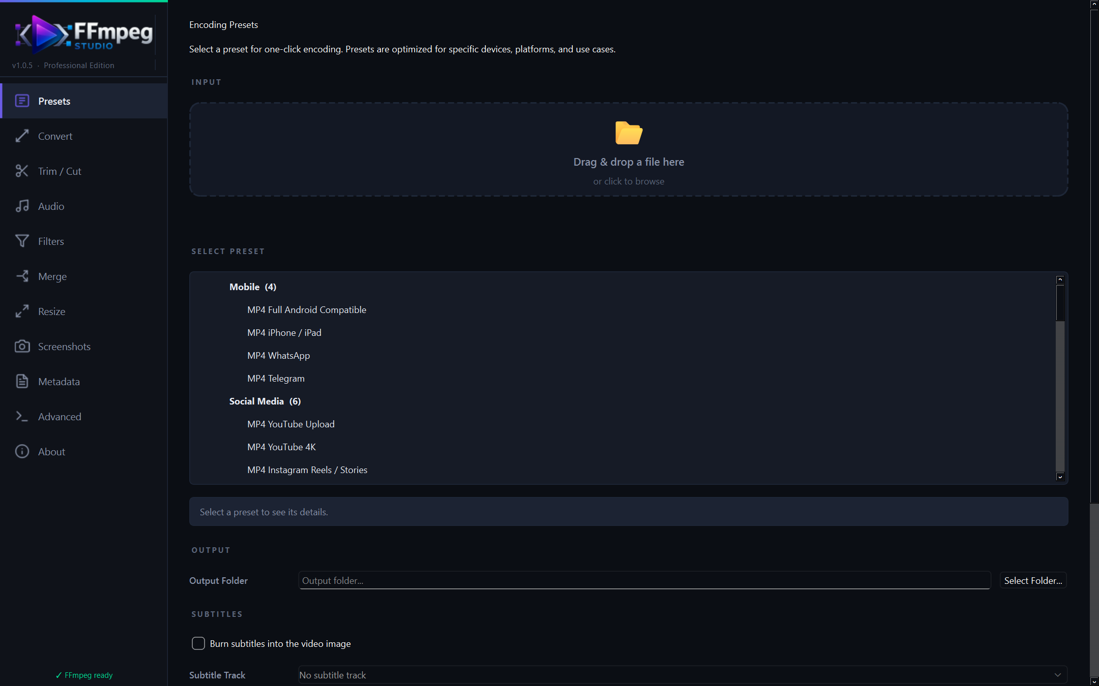Screen dimensions: 1099x686
Task: Enable Burn subtitles into the video image
Action: click(198, 643)
